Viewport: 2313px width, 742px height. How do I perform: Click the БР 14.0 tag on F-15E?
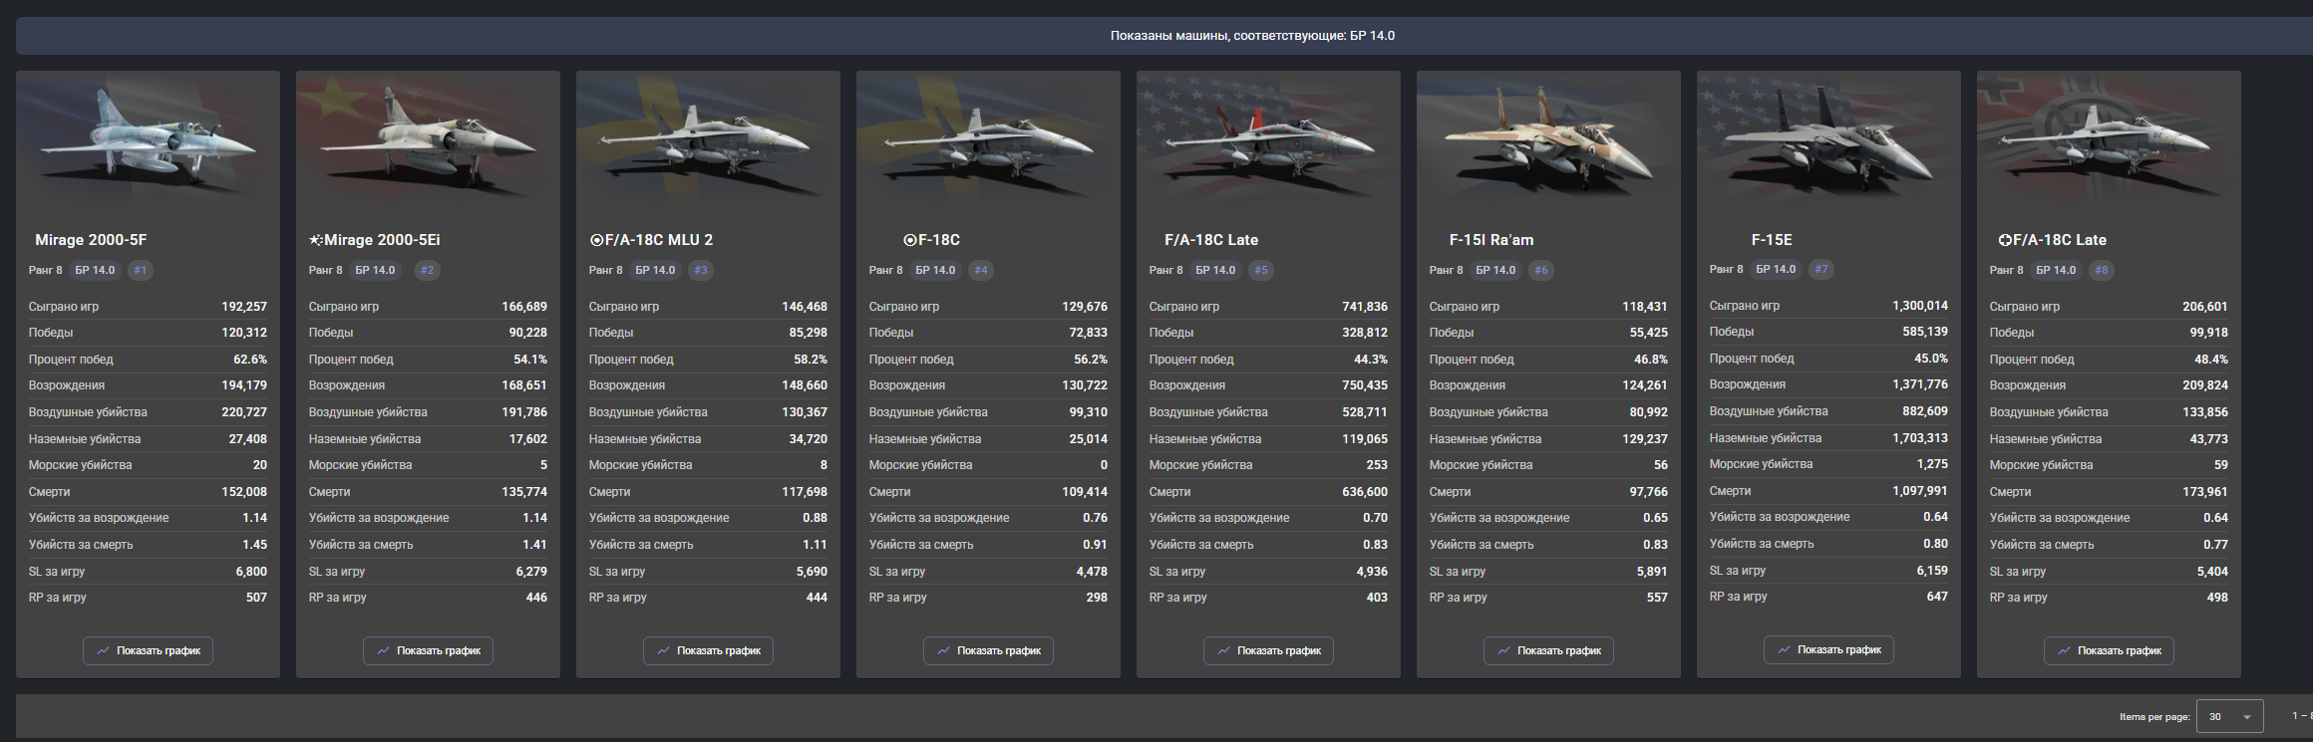click(1776, 269)
